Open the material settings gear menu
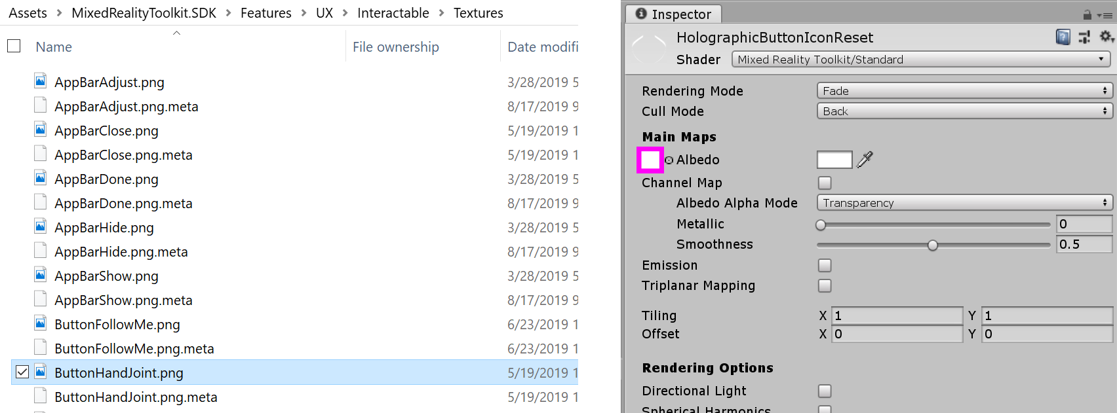The width and height of the screenshot is (1117, 413). coord(1106,37)
